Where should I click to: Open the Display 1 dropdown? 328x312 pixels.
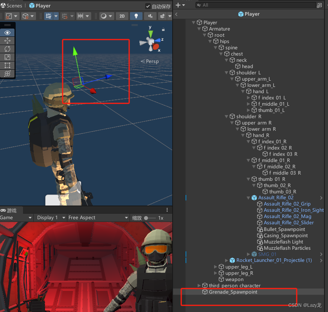51,218
